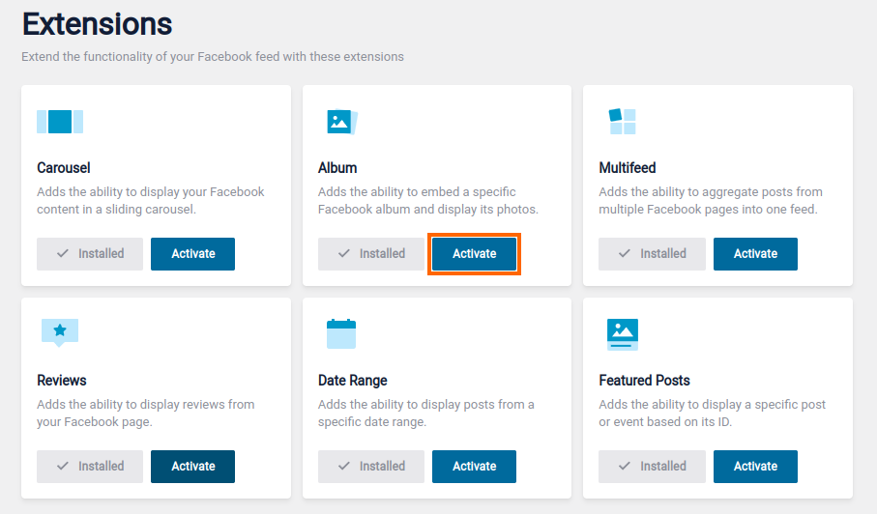Click the Installed button under Date Range

click(371, 467)
